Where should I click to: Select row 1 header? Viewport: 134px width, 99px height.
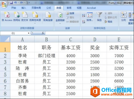(x=5, y=47)
